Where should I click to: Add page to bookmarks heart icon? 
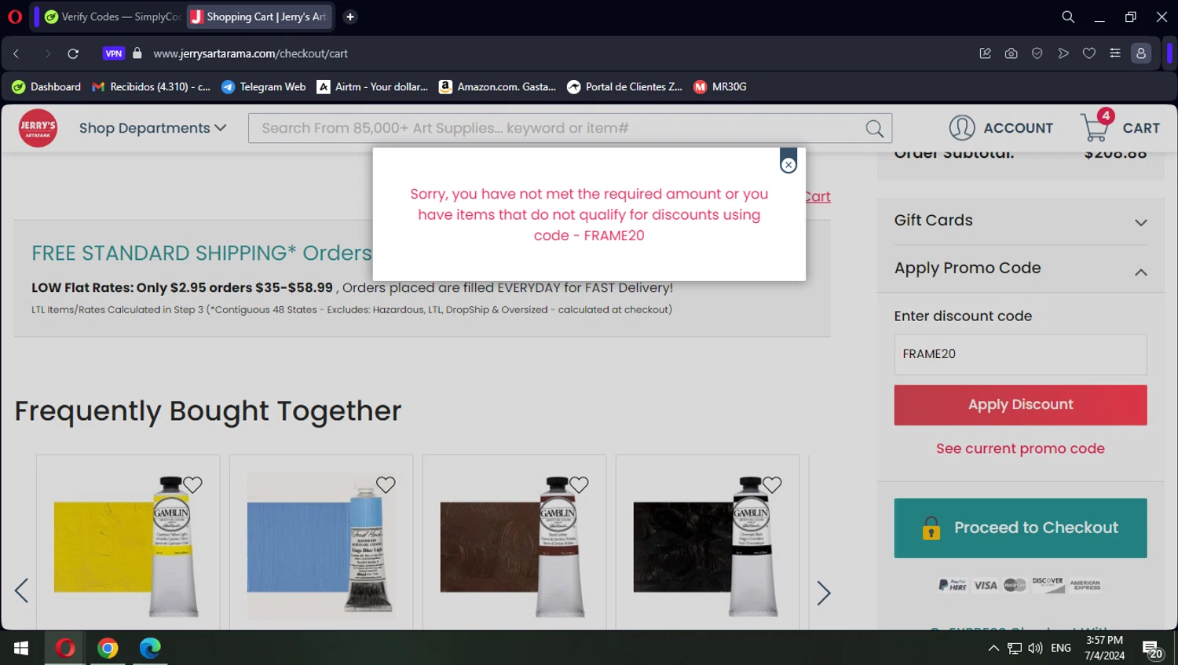tap(1089, 53)
